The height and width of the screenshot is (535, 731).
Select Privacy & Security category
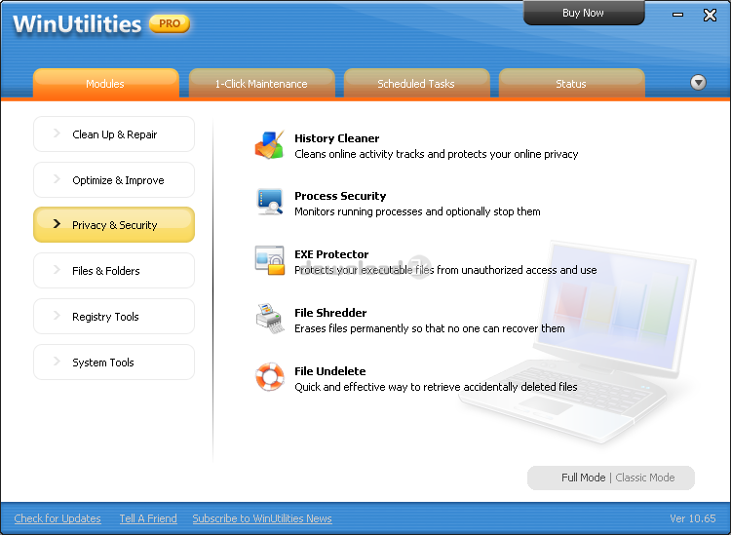(x=114, y=225)
